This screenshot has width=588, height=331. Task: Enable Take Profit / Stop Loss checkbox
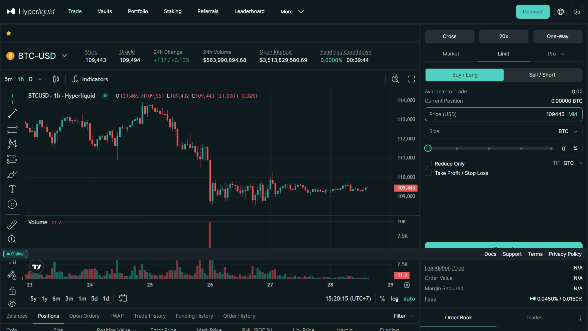(x=428, y=173)
